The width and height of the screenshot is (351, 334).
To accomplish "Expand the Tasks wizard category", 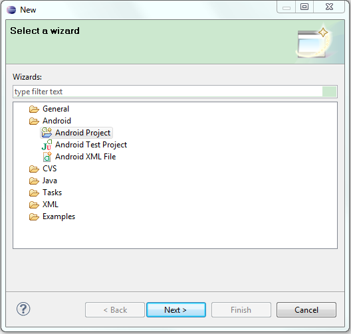I will click(52, 193).
